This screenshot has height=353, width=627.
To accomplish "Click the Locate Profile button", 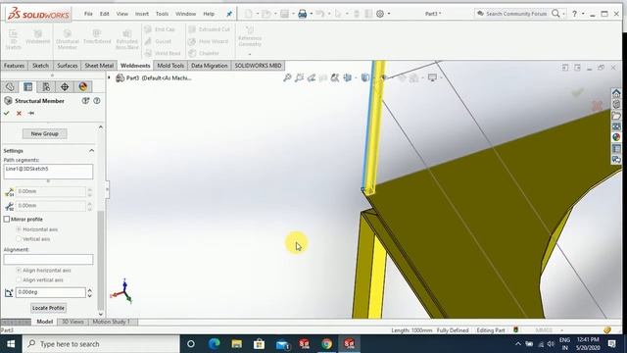I will click(48, 308).
